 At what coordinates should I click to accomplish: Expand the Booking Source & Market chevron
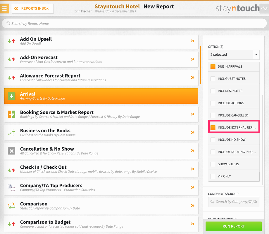tap(193, 114)
